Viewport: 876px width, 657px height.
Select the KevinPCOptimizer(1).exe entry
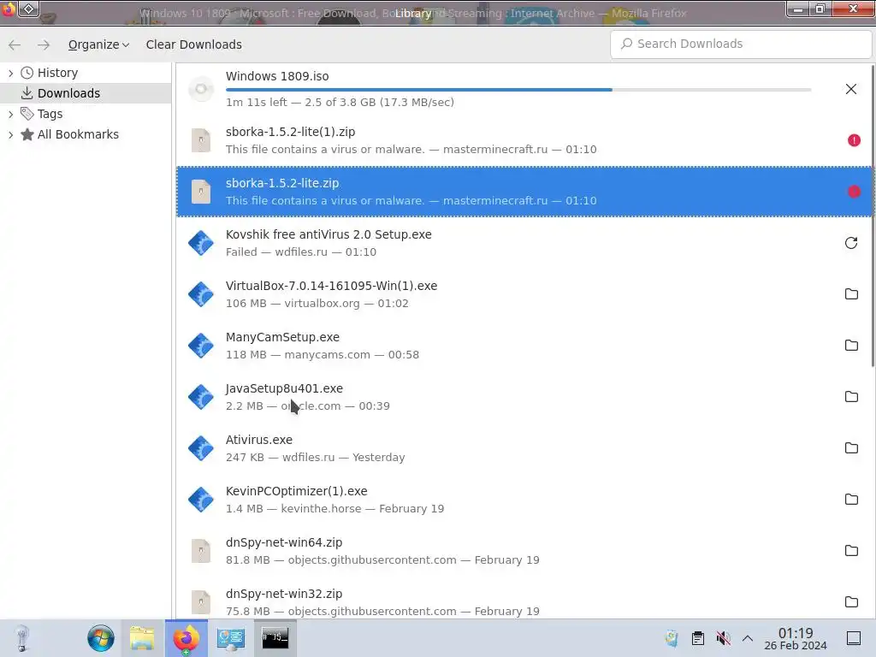(524, 500)
